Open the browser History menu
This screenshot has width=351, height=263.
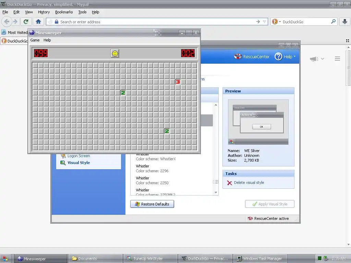click(44, 12)
